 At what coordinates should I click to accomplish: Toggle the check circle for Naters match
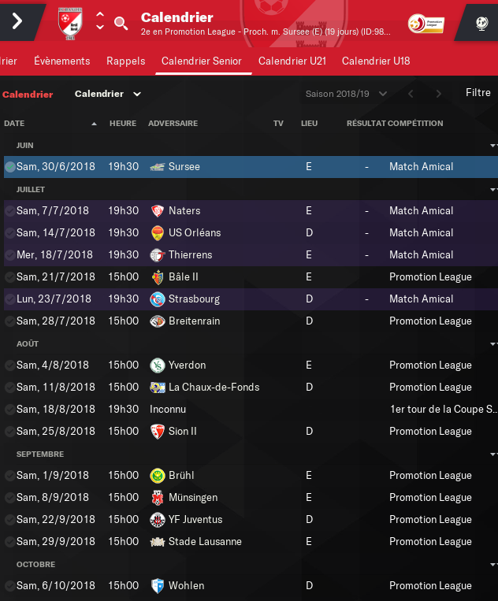(9, 211)
